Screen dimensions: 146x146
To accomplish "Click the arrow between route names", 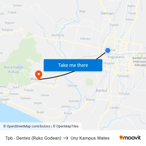I will pos(66,138).
